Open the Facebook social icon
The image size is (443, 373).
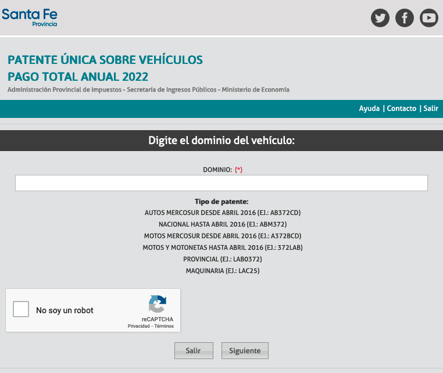click(405, 18)
